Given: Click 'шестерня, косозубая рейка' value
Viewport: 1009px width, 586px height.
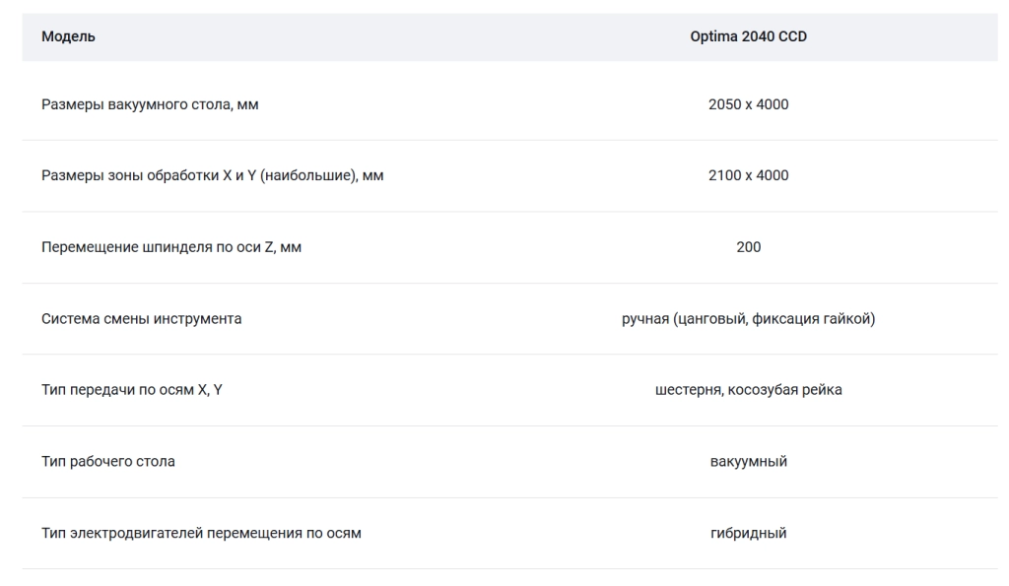Looking at the screenshot, I should point(749,390).
